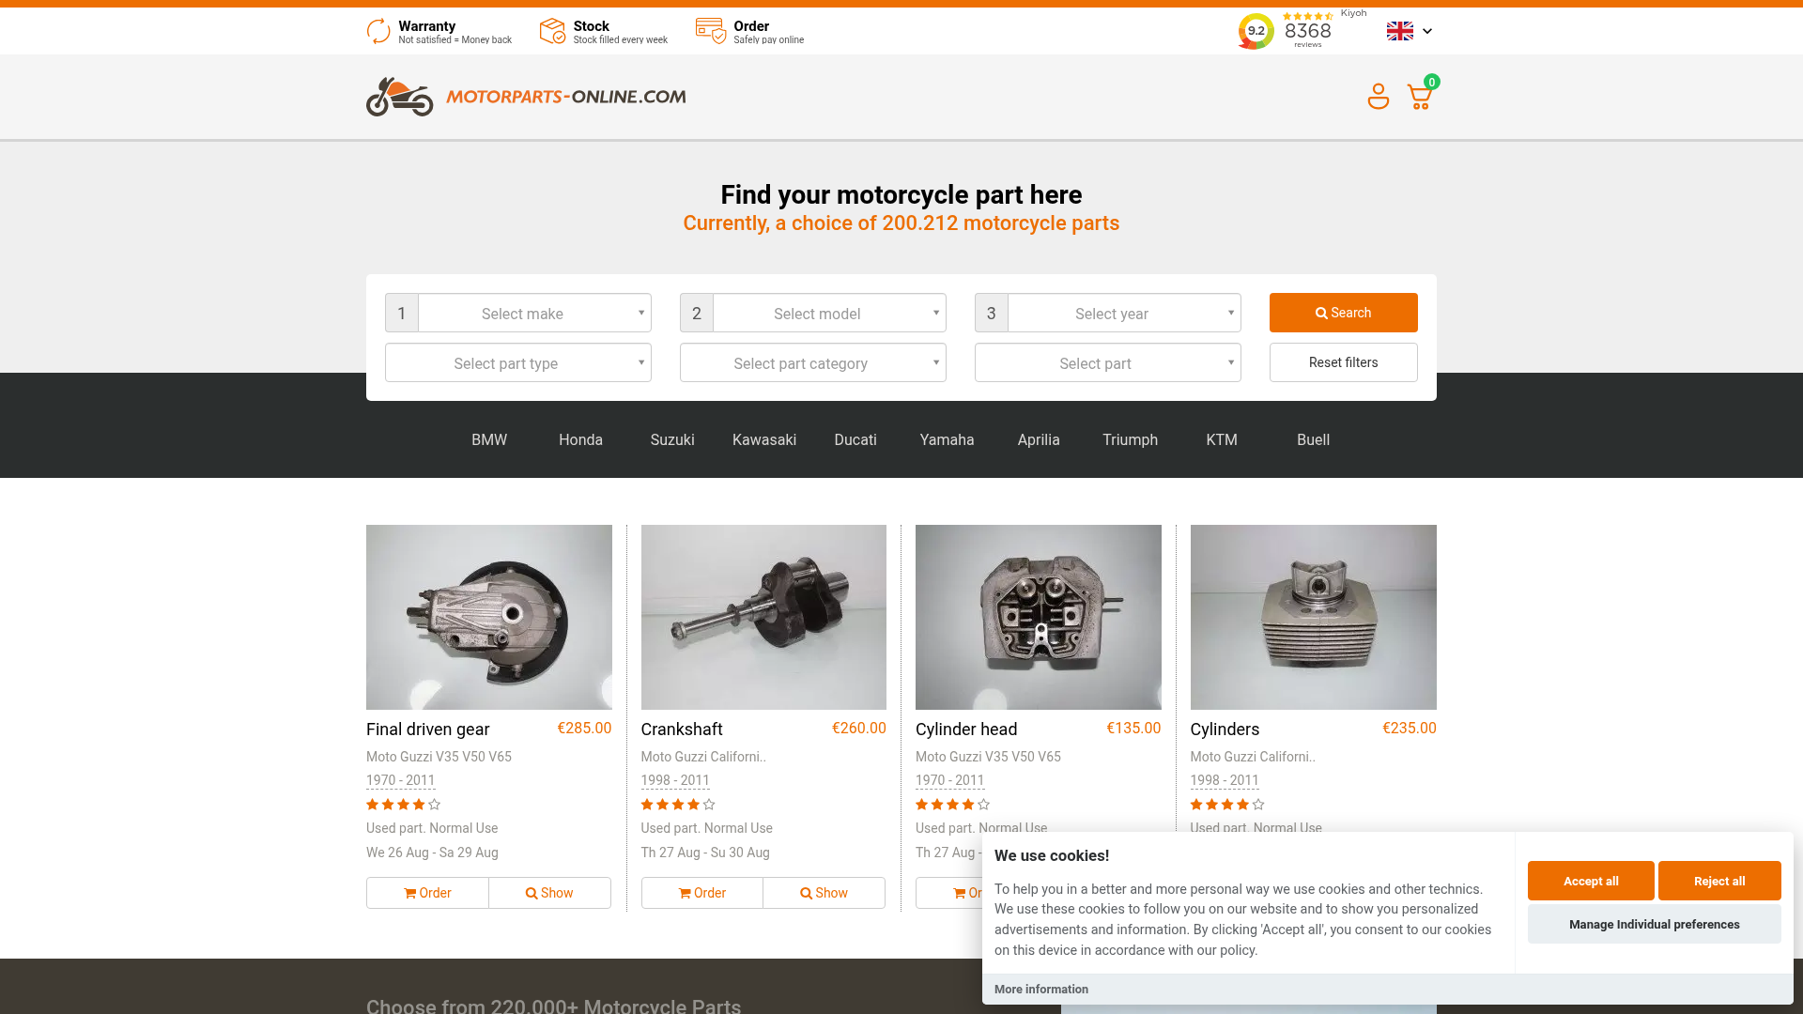Click the Warranty circular arrows icon
This screenshot has width=1803, height=1014.
point(378,31)
